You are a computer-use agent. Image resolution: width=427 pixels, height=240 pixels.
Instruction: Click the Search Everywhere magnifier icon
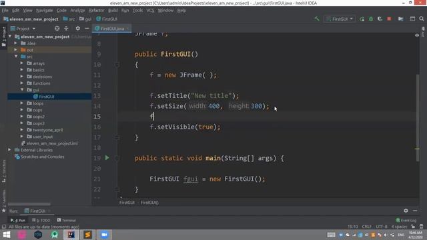422,19
